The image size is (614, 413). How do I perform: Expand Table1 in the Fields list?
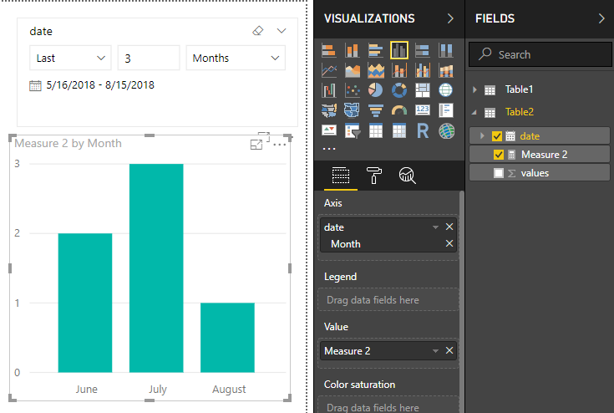[x=474, y=89]
